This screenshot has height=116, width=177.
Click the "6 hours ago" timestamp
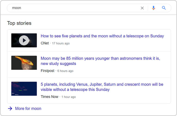click(x=65, y=71)
